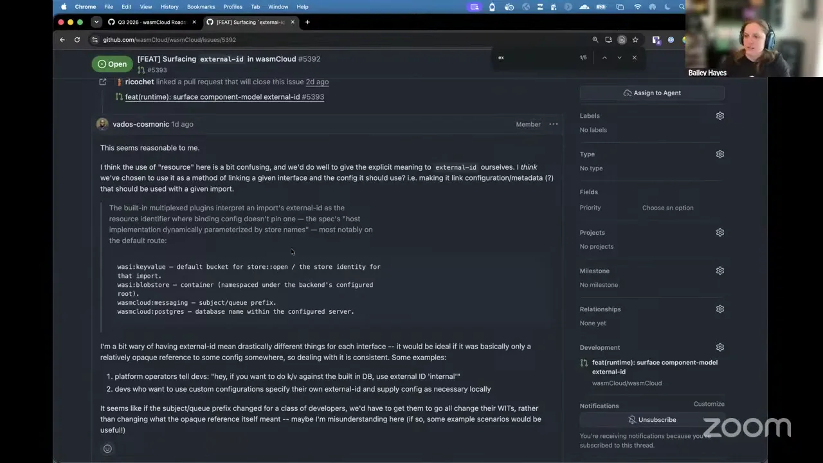The width and height of the screenshot is (823, 463).
Task: Click the 'This seems reasonable to me.' line
Action: pyautogui.click(x=150, y=148)
